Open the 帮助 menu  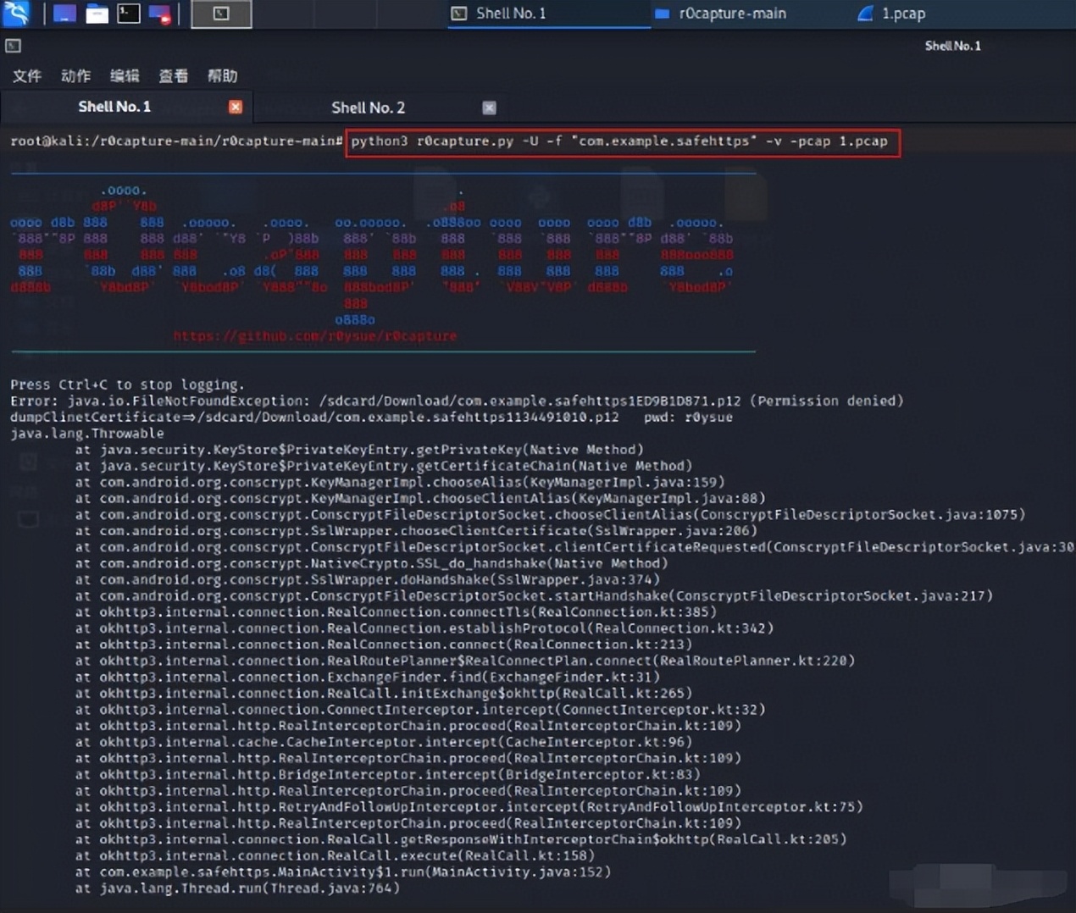point(222,75)
